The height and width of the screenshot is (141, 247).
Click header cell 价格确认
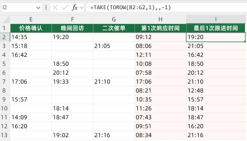point(31,28)
